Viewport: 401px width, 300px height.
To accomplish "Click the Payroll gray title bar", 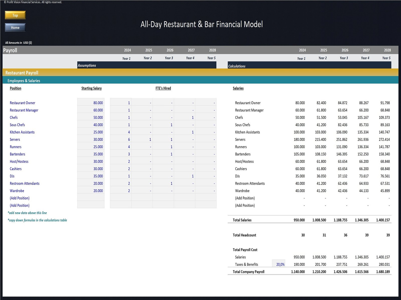I will 10,50.
